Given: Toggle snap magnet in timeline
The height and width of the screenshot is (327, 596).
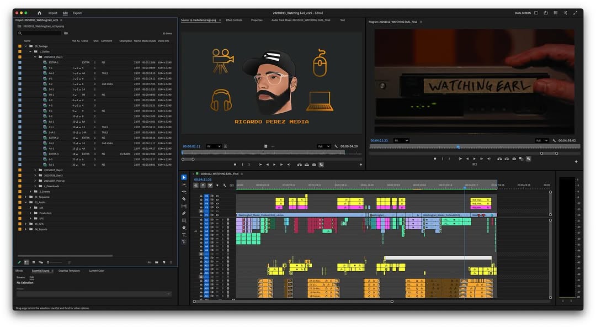Looking at the screenshot, I should point(203,186).
